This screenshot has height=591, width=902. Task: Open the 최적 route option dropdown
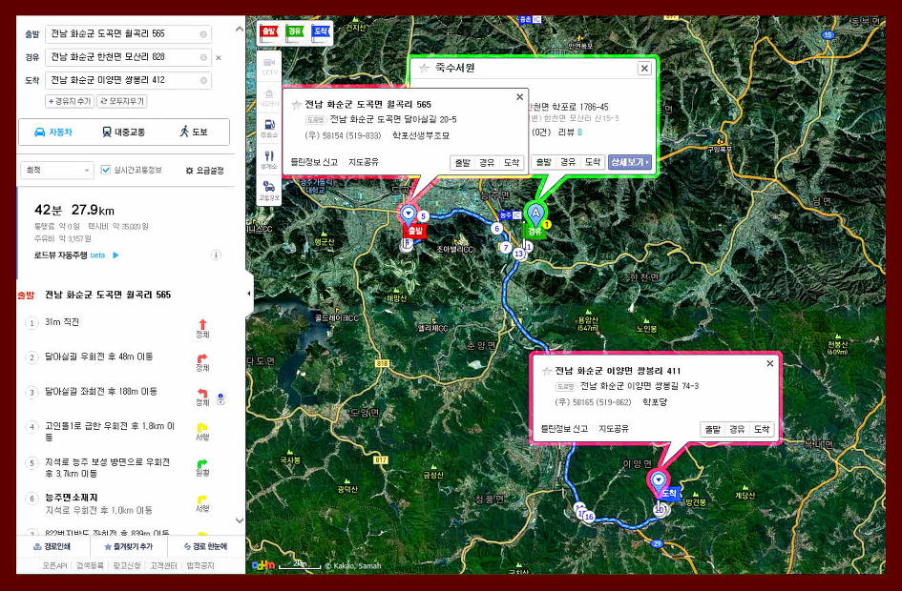click(x=57, y=170)
